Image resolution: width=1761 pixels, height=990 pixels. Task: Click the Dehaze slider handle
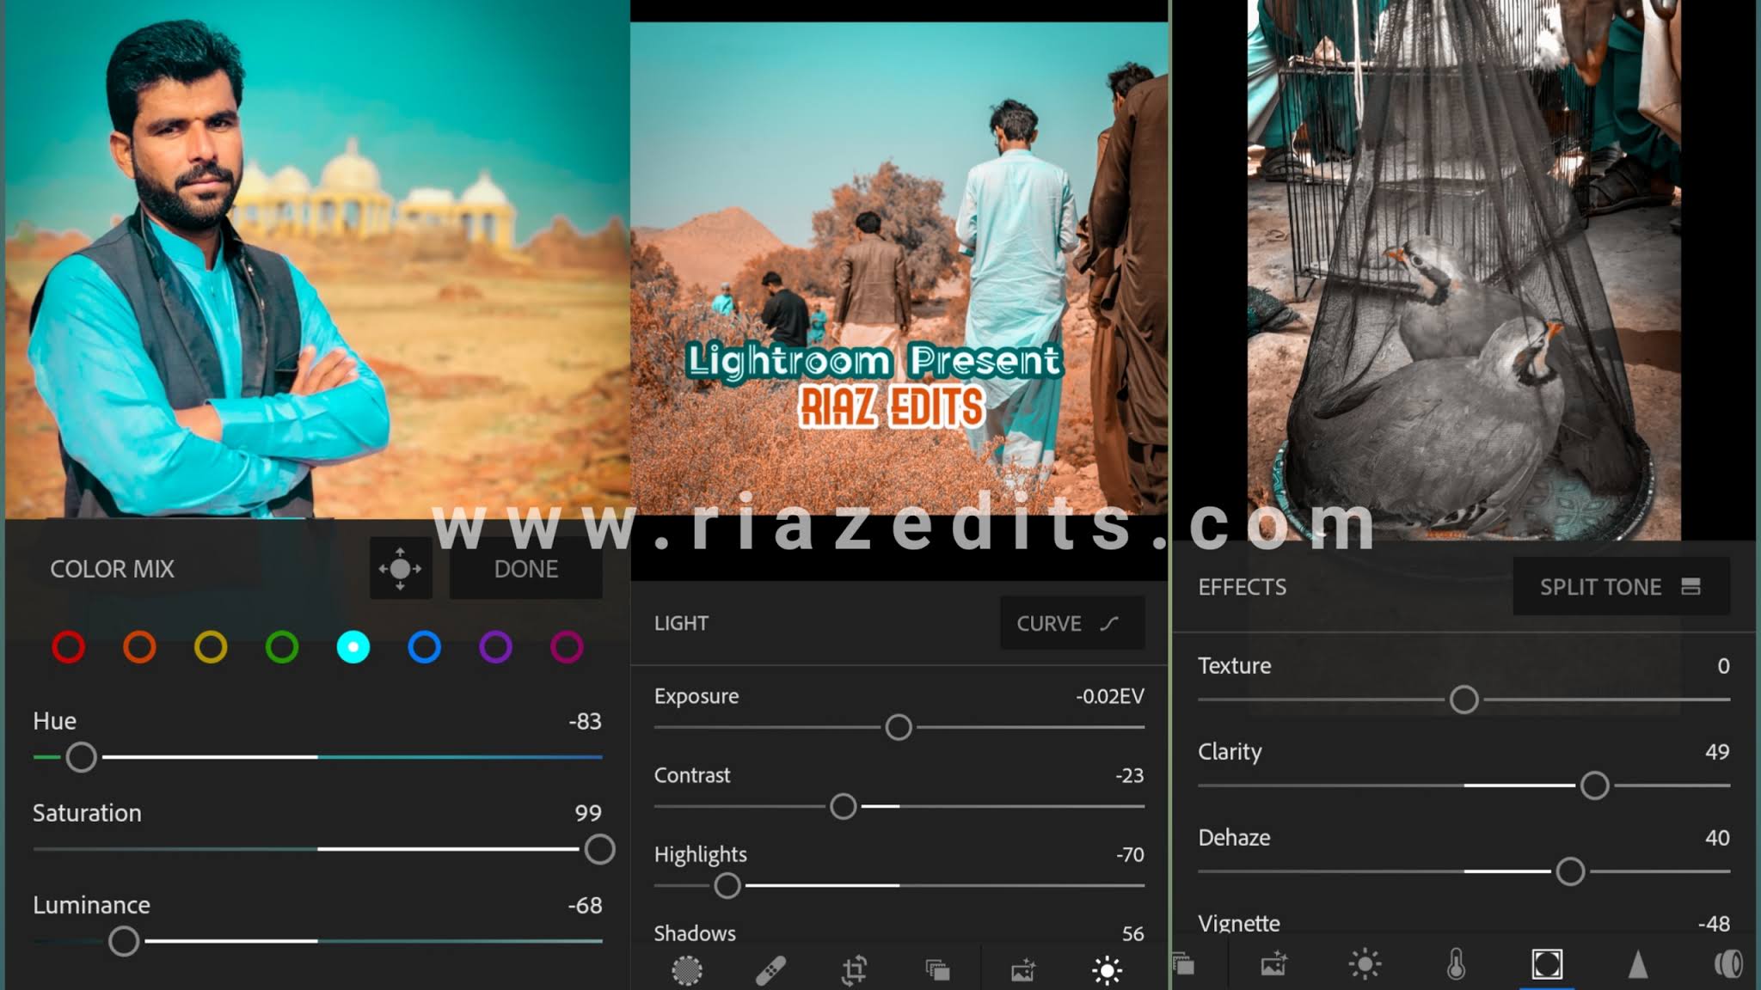[1570, 871]
